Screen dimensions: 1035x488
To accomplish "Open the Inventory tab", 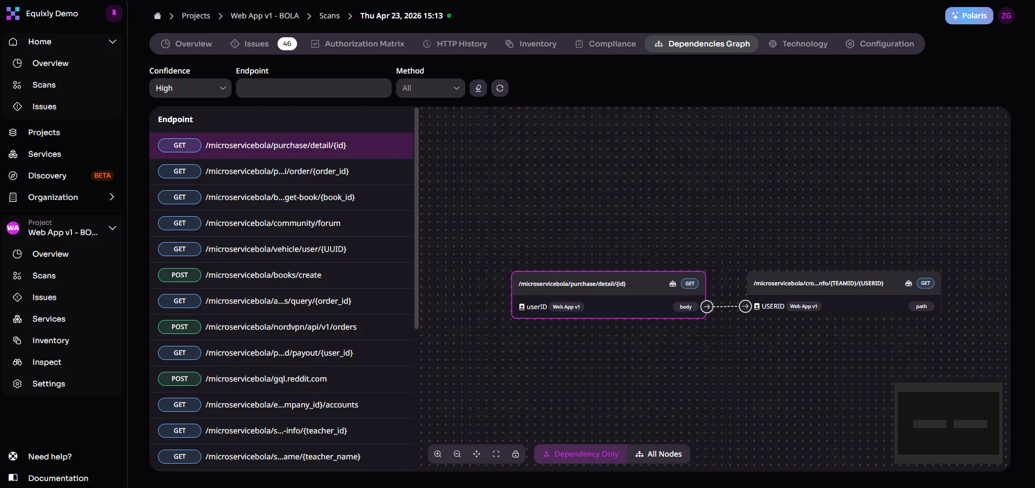I will (531, 44).
